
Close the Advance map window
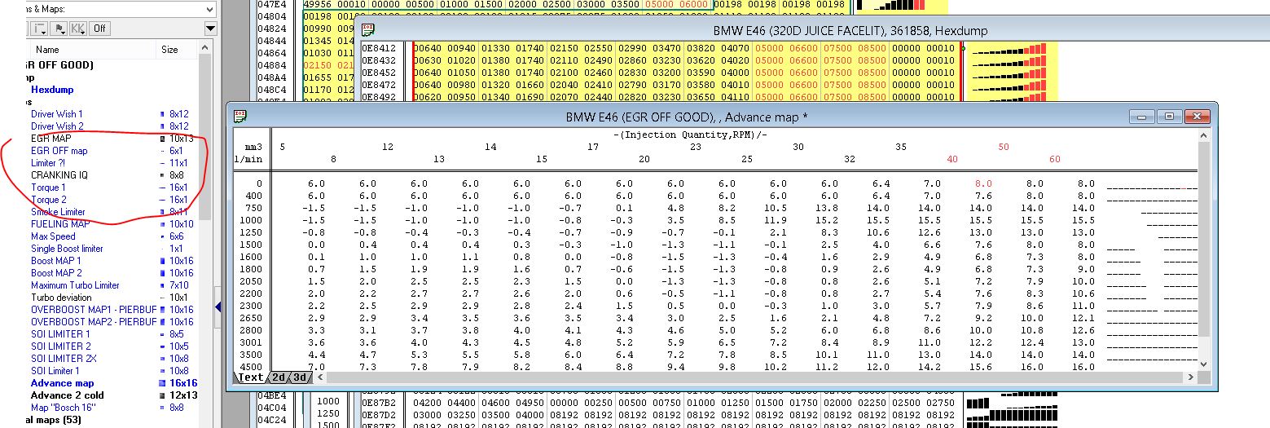pos(1197,117)
